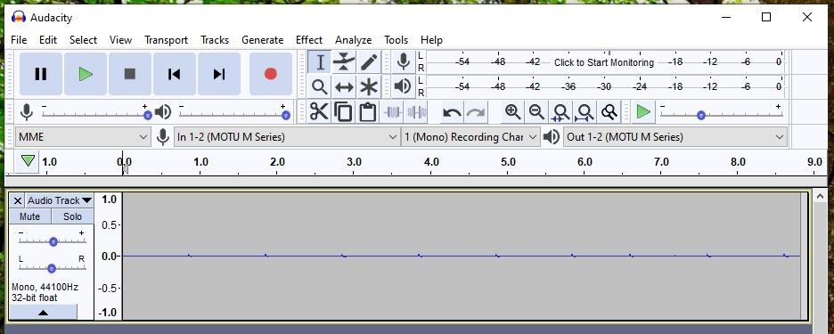Screen dimensions: 834x334
Task: Open the Select menu
Action: [x=83, y=40]
